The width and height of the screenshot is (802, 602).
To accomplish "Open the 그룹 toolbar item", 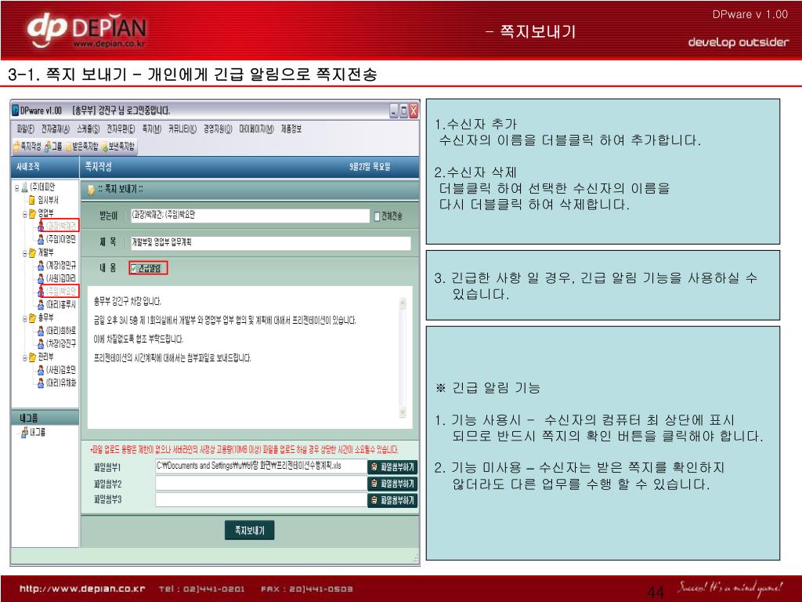I will pos(53,147).
